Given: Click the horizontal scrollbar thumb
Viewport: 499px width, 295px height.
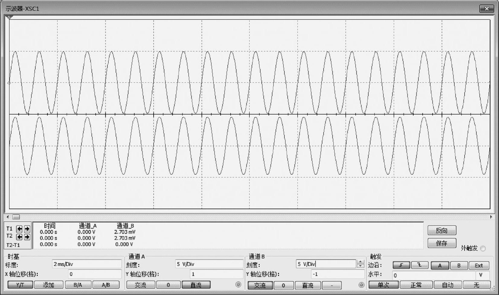Looking at the screenshot, I should tap(16, 217).
